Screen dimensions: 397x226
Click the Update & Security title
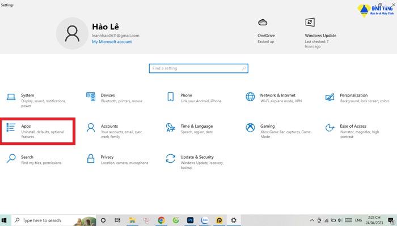197,157
